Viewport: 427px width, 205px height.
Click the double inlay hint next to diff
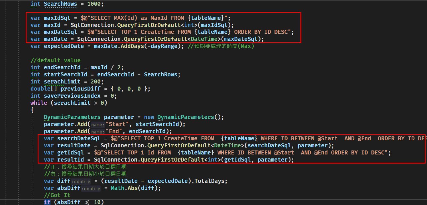[x=81, y=181]
